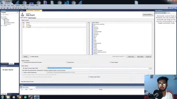This screenshot has height=99, width=177.
Task: Collapse the testdb schema in Navigator
Action: click(2, 18)
